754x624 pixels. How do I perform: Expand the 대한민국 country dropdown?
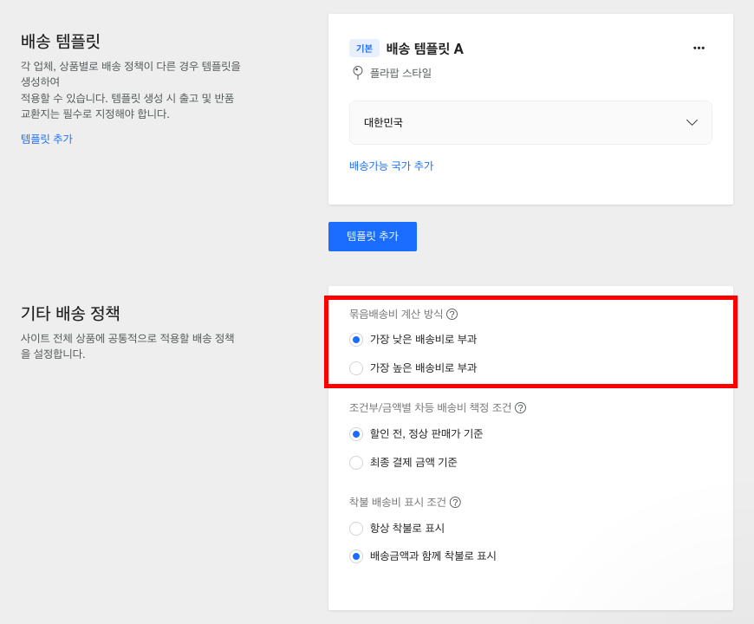[x=530, y=123]
